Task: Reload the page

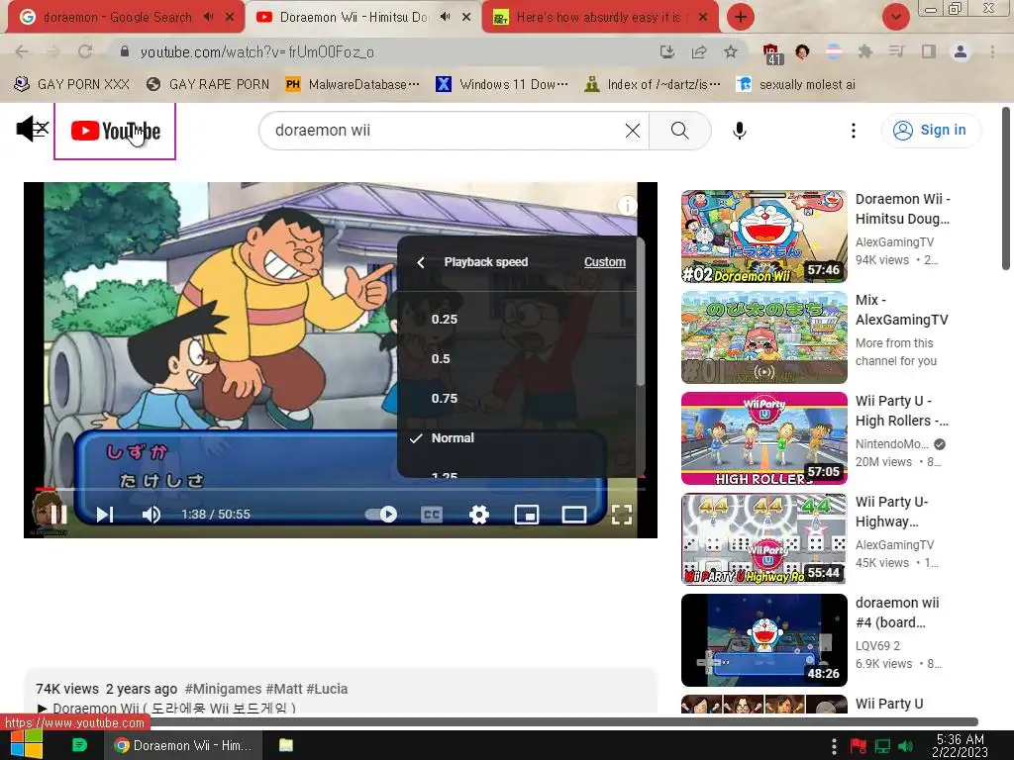Action: [85, 51]
